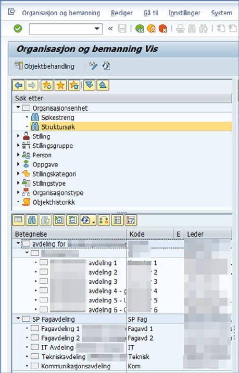Collapse the Organisasjonsenhet node arrow
239x373 pixels.
pos(18,108)
